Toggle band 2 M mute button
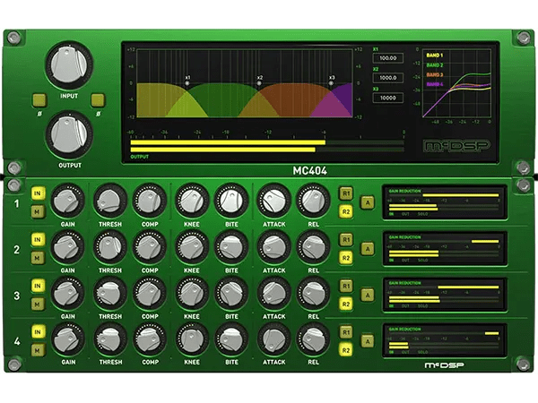Image resolution: width=538 pixels, height=403 pixels. pos(38,258)
